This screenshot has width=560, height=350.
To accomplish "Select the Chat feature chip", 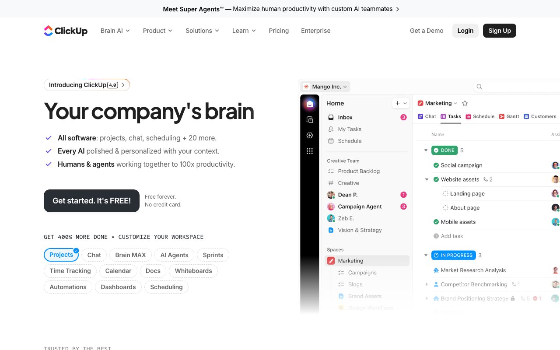I will pos(94,255).
